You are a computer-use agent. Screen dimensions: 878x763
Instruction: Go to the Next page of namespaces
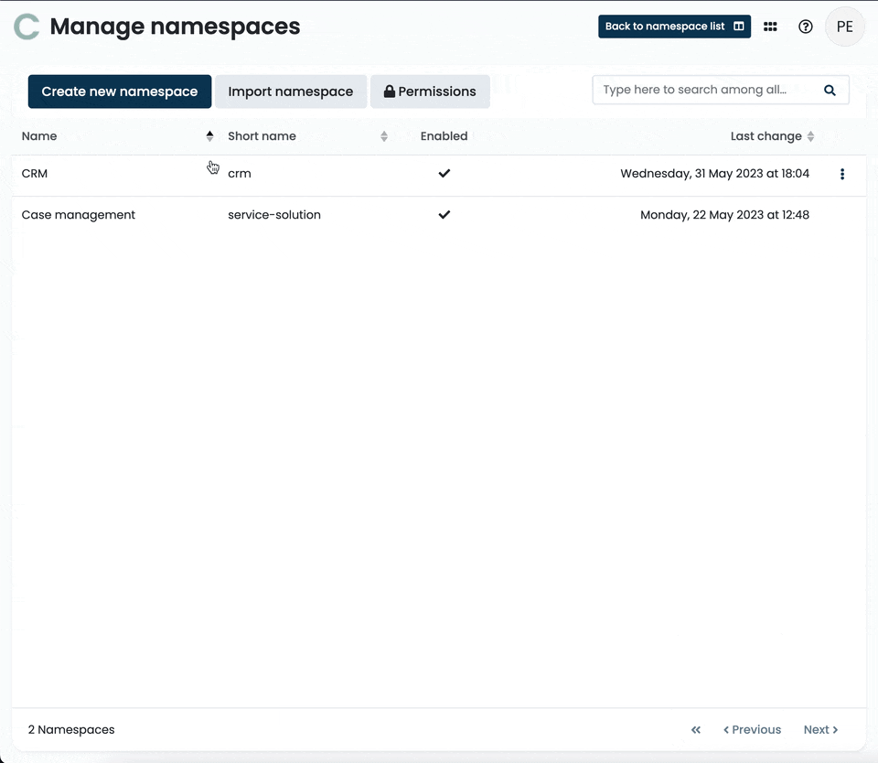[x=819, y=729]
